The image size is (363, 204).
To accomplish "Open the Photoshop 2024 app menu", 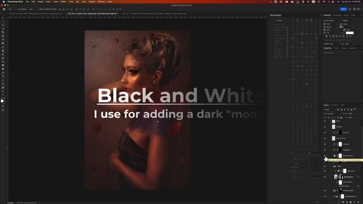I will [x=15, y=2].
